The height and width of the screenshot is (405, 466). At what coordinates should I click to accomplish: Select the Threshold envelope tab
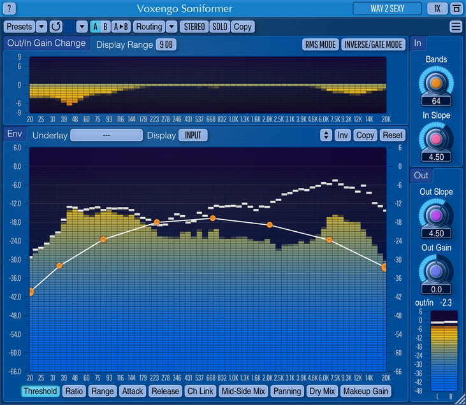[40, 391]
